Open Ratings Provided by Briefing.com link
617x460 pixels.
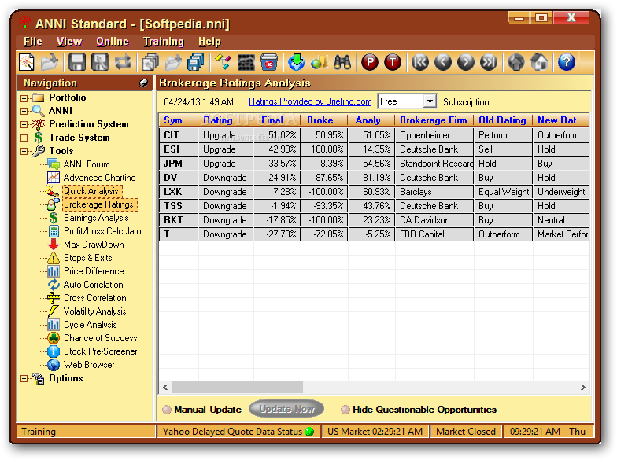tap(310, 101)
